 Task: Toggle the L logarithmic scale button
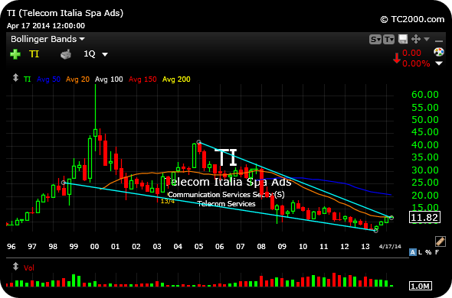click(421, 252)
